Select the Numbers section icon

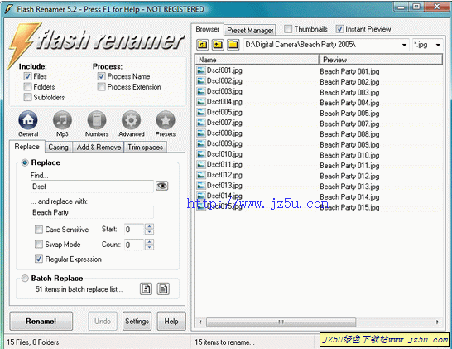click(97, 120)
